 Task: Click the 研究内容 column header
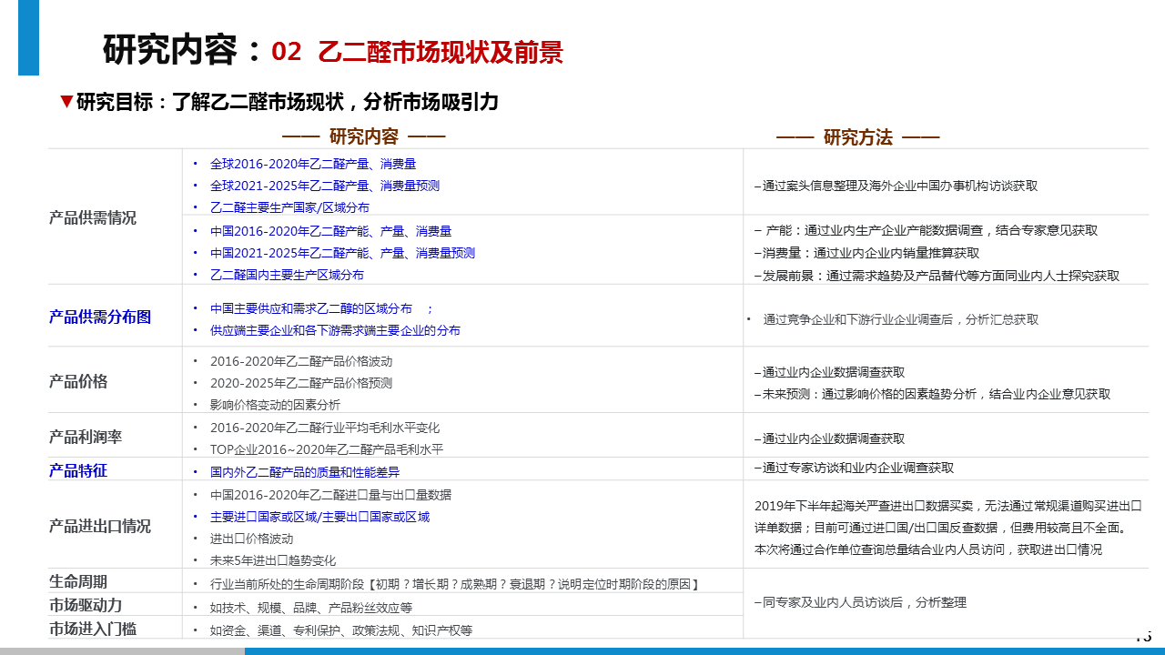tap(364, 137)
